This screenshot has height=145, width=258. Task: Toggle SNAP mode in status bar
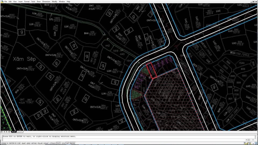(24, 143)
